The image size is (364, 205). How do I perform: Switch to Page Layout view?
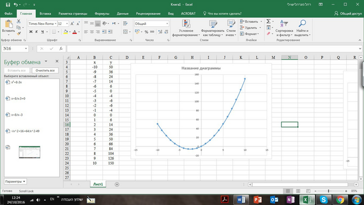(x=298, y=191)
